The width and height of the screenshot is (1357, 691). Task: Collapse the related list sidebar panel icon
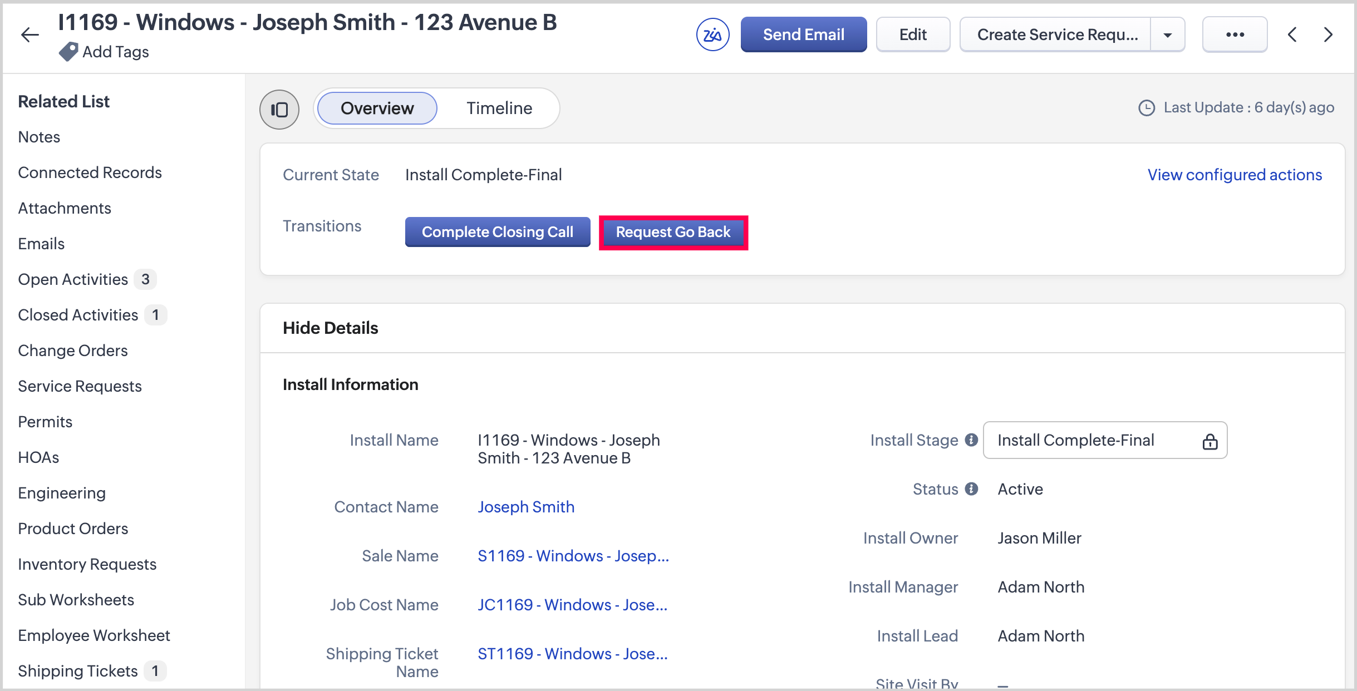[279, 109]
